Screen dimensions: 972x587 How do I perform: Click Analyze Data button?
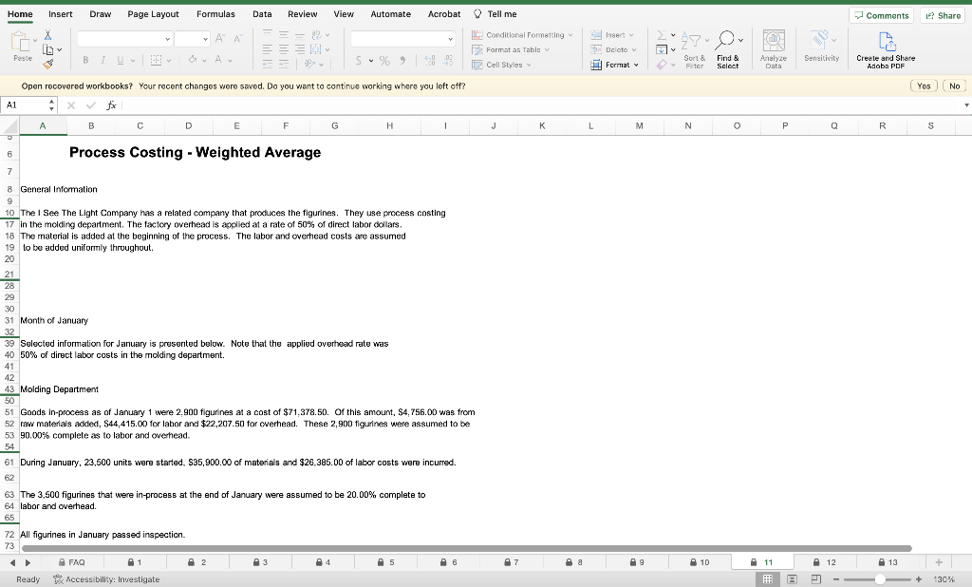773,49
